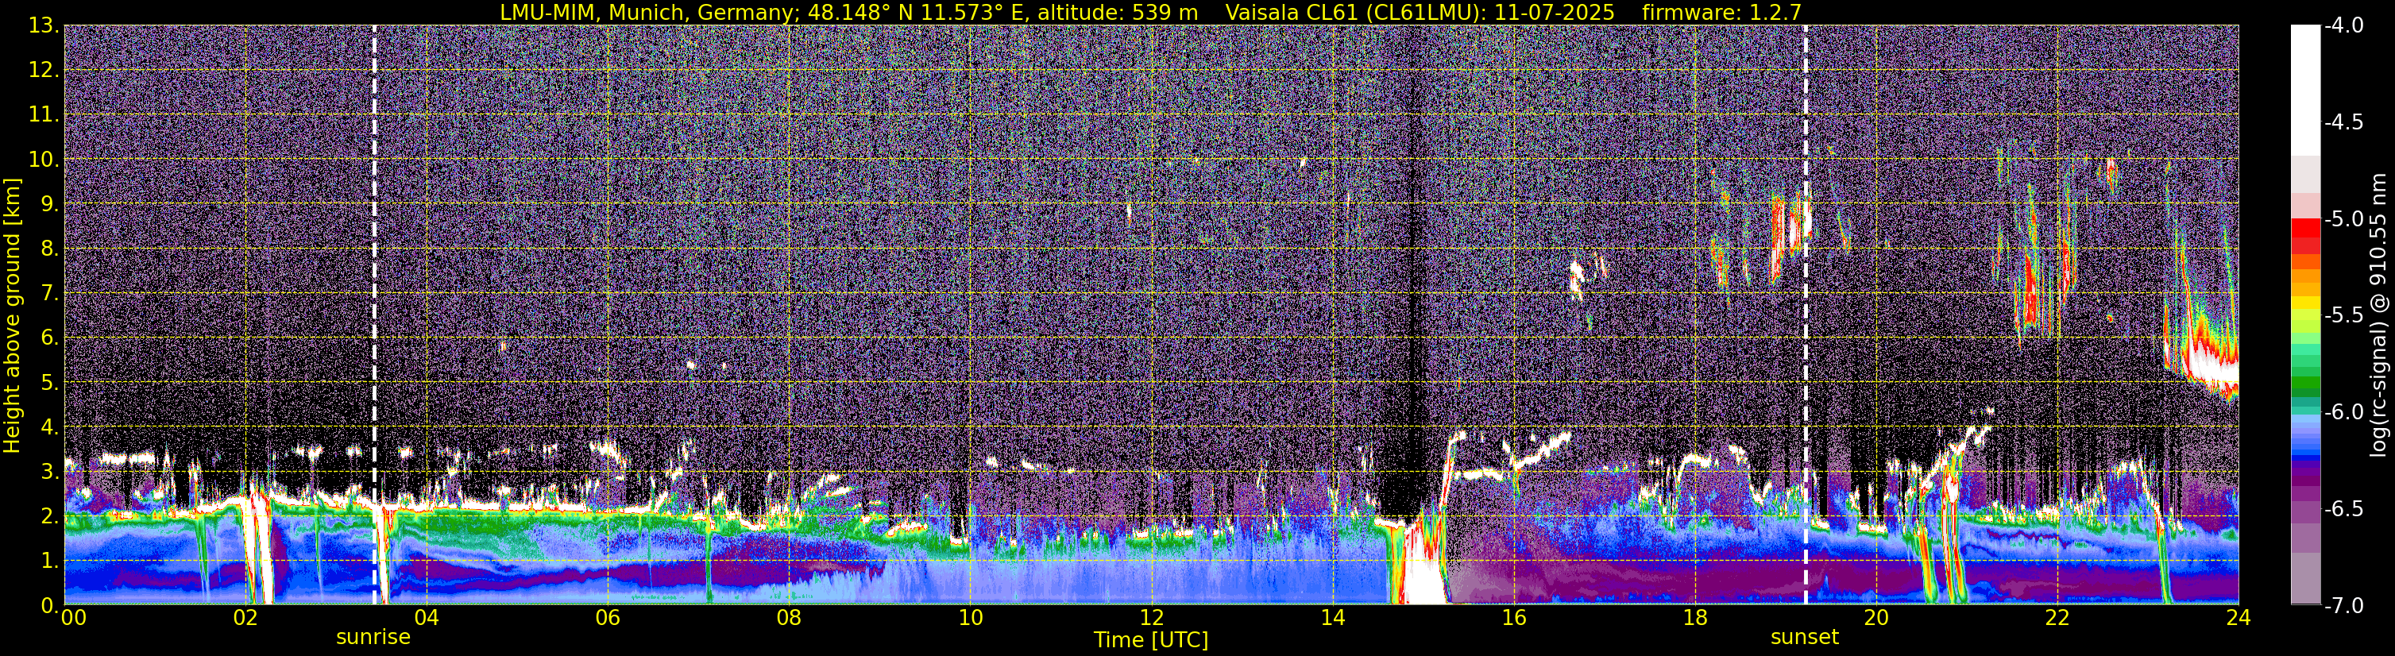The image size is (2395, 656).
Task: Click the dashed white sunset marker line
Action: point(1806,315)
